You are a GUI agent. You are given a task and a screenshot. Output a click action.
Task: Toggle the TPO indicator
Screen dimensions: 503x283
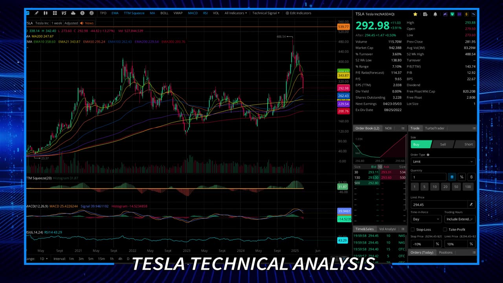click(103, 13)
